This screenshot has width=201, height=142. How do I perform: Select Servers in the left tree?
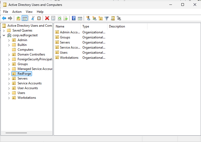point(22,78)
